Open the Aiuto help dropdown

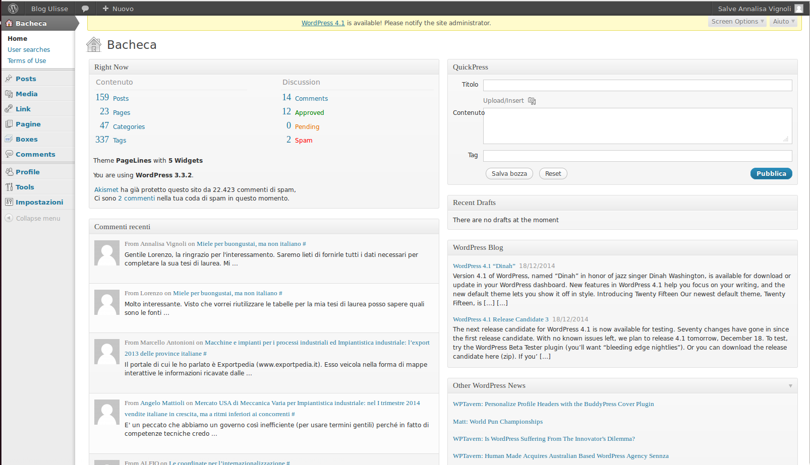pos(783,22)
